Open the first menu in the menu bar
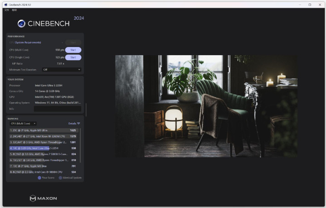 pyautogui.click(x=6, y=9)
